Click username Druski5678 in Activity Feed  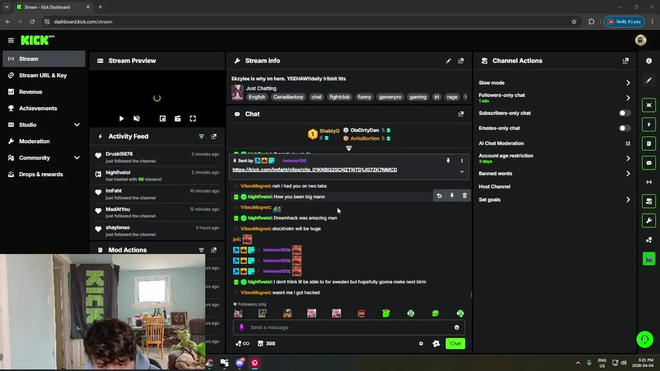119,154
